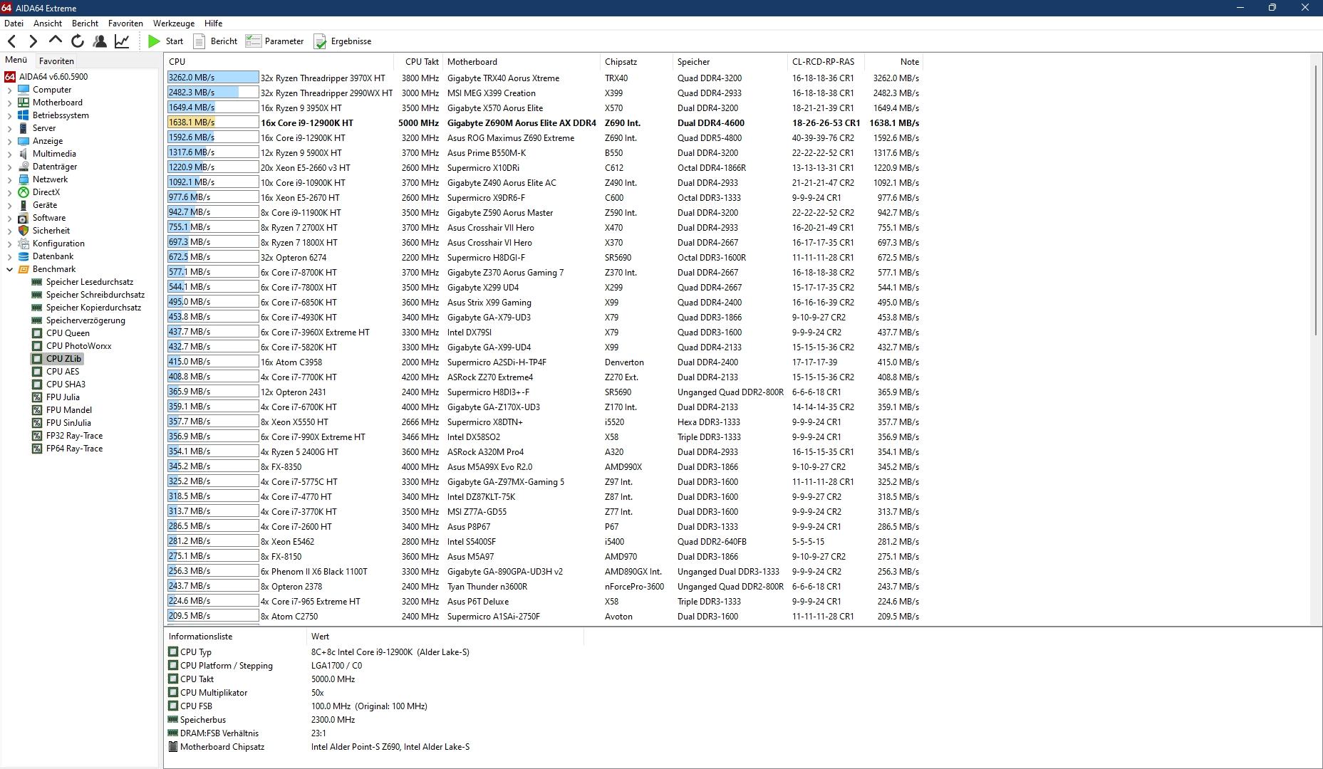Open the Hilfe menu
Screen dimensions: 1323x769
213,23
